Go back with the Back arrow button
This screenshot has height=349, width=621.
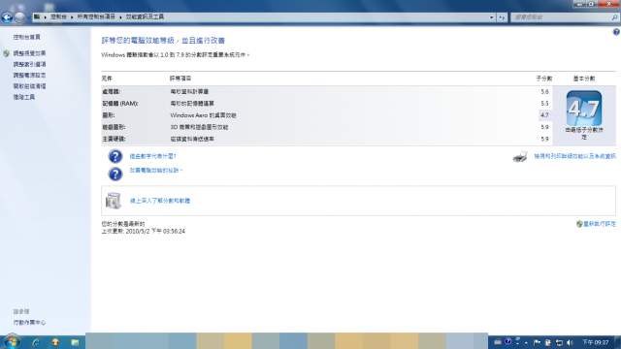point(7,17)
